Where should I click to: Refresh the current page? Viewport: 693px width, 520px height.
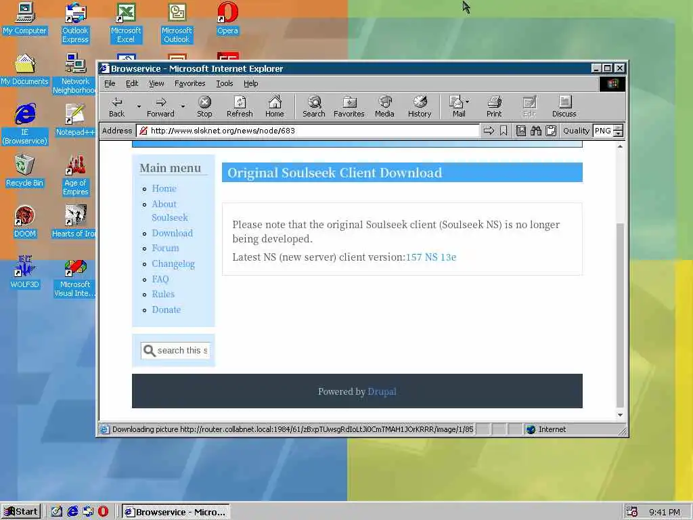coord(240,107)
